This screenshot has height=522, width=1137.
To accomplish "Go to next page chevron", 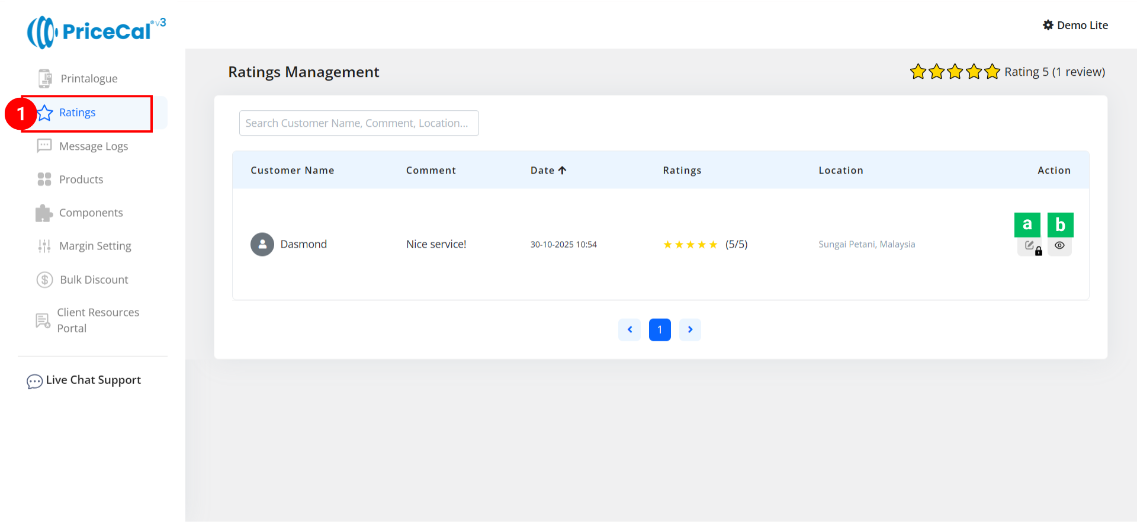I will click(690, 330).
